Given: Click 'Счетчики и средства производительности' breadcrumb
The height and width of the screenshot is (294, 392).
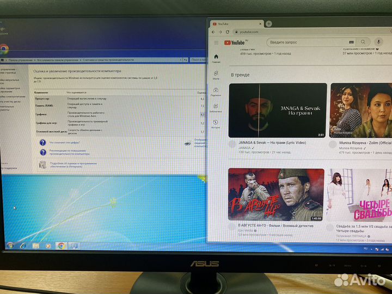Looking at the screenshot, I should tap(108, 60).
